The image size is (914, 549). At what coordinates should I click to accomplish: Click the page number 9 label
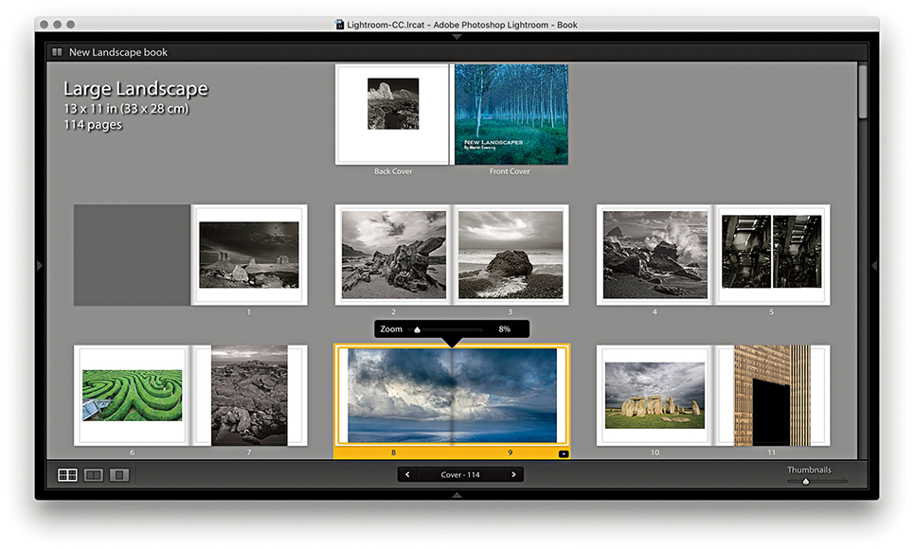click(x=511, y=452)
